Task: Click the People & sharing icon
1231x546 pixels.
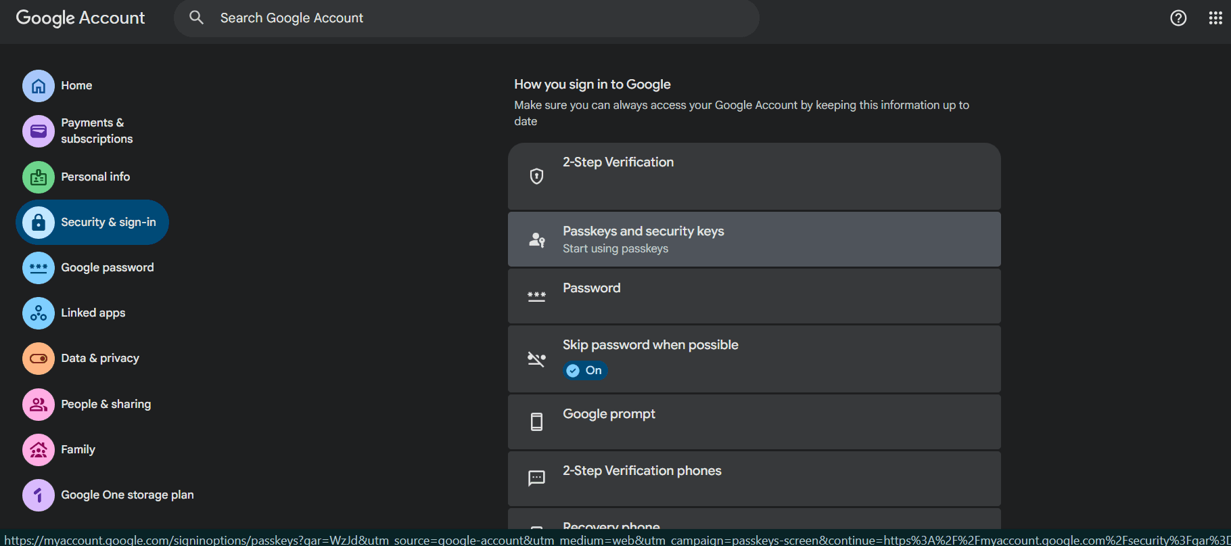Action: (39, 405)
